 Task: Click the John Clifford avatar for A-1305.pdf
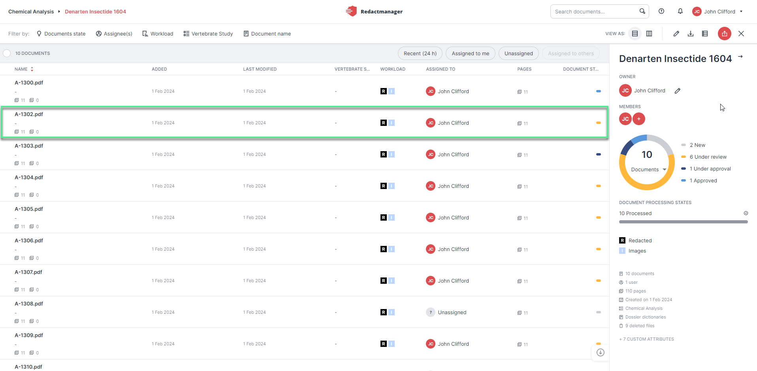click(x=431, y=217)
